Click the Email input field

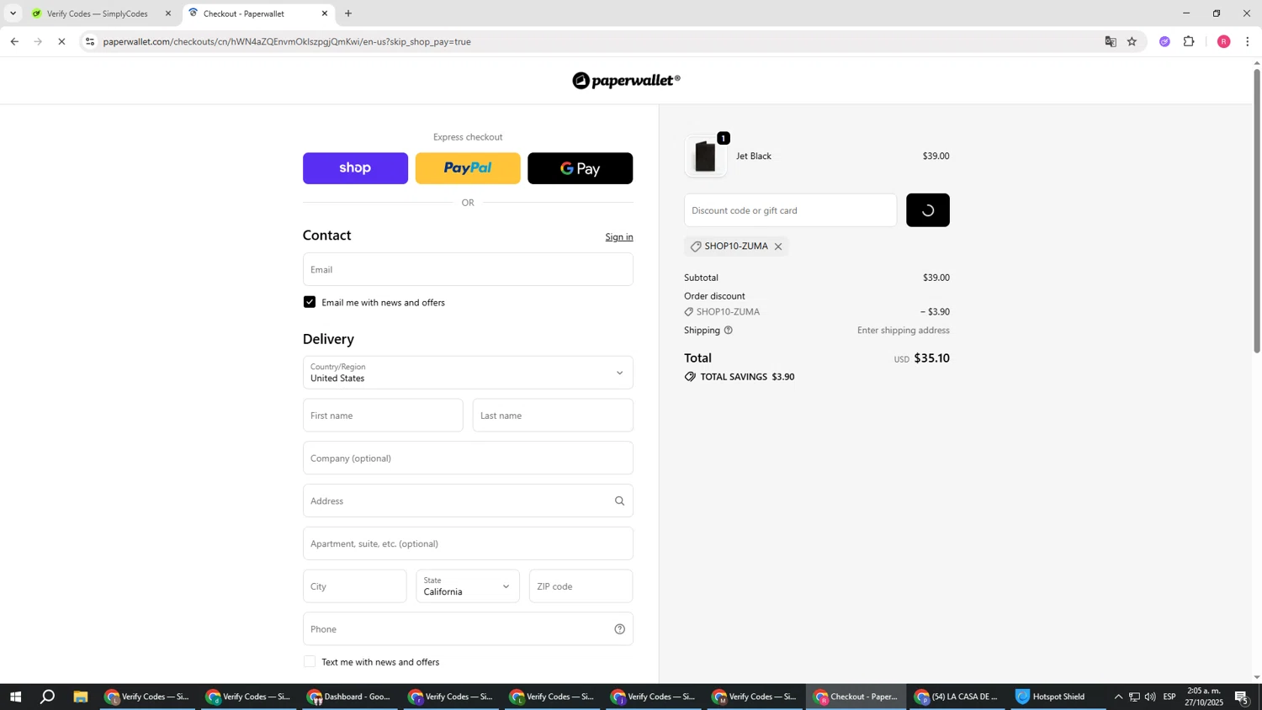468,269
